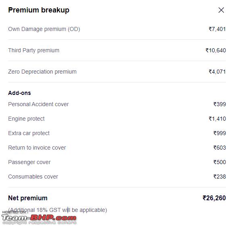Select the Zero Depreciation premium label
Screen dimensions: 236x226
[x=42, y=72]
